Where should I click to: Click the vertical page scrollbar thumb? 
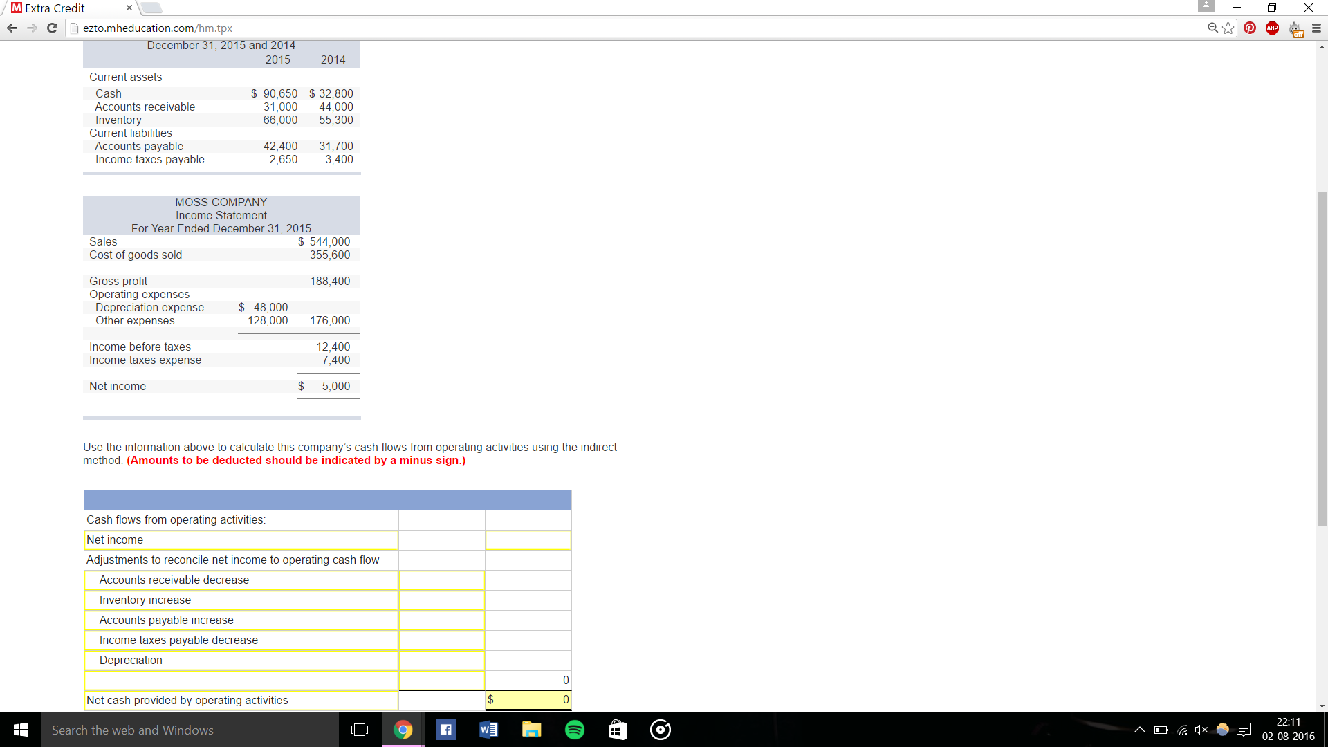tap(1322, 360)
